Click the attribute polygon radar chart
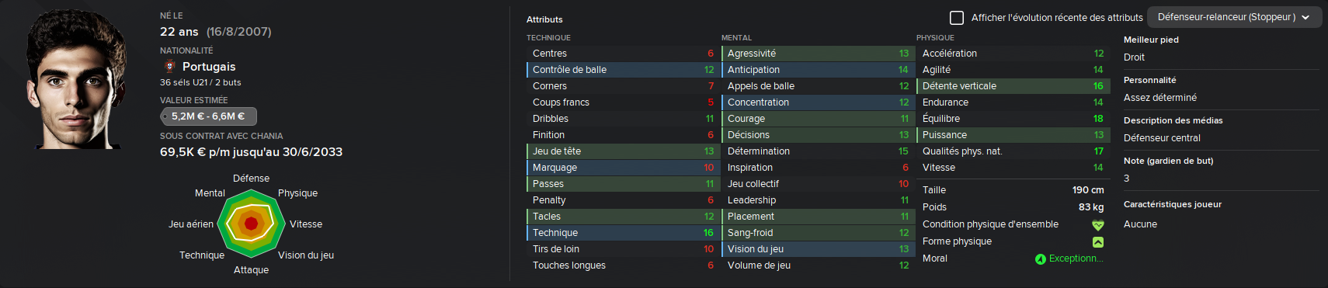1328x288 pixels. click(251, 224)
